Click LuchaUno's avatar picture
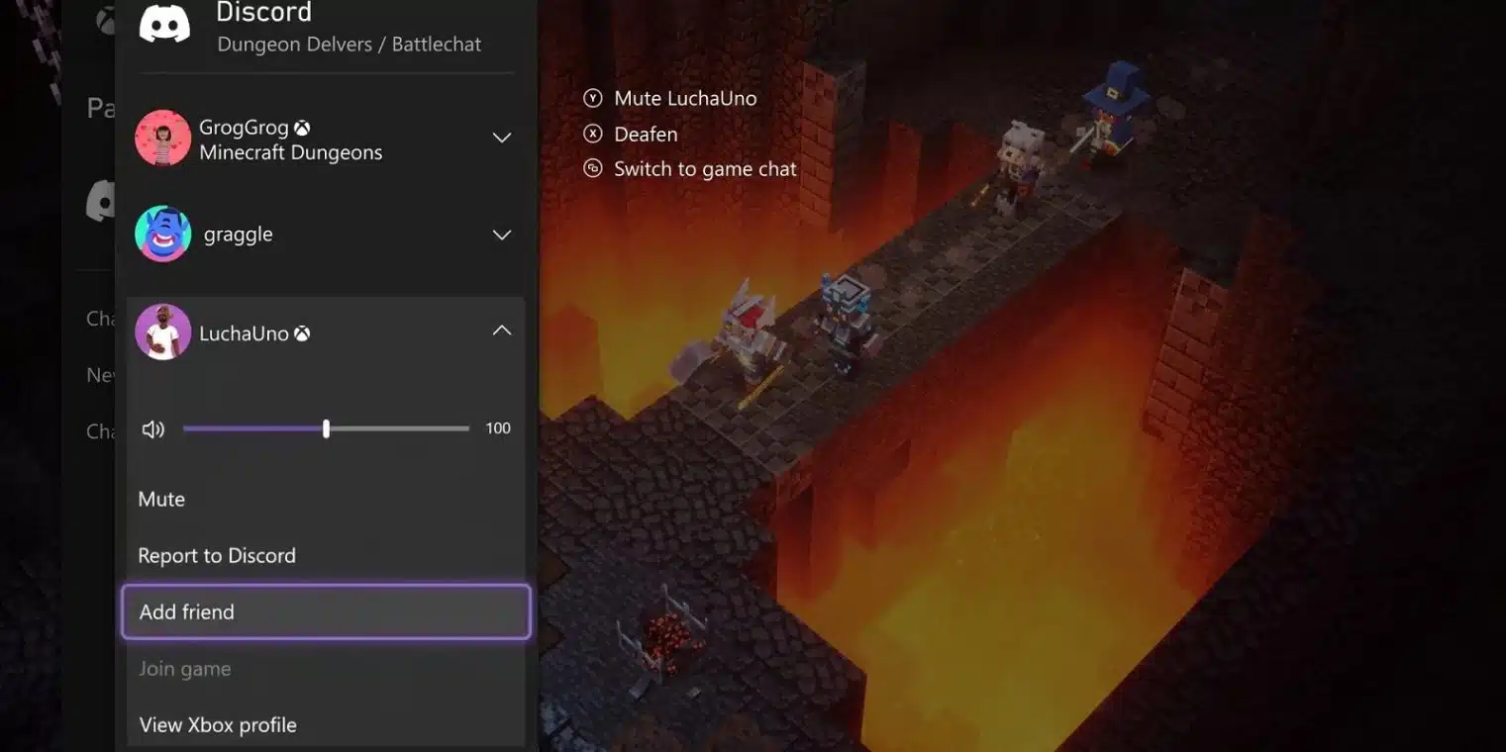This screenshot has height=752, width=1506. [163, 331]
